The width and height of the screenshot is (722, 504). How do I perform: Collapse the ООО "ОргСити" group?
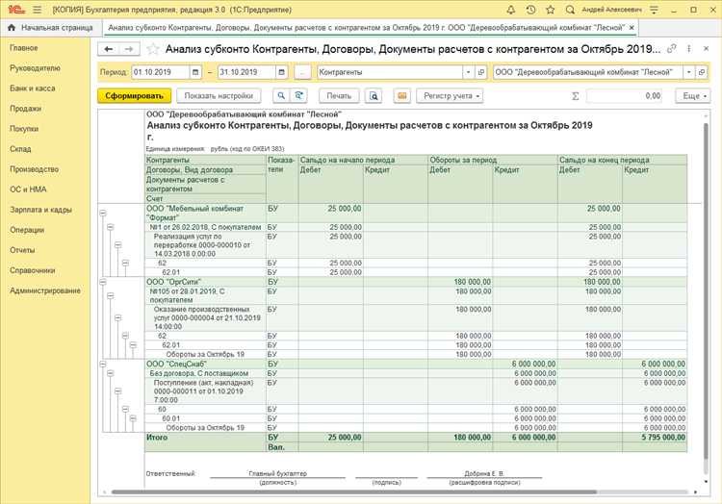click(x=104, y=282)
